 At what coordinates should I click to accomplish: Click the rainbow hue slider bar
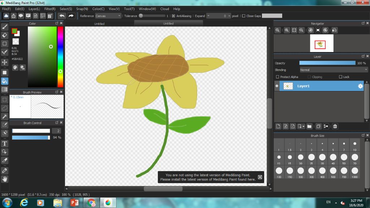[x=60, y=57]
